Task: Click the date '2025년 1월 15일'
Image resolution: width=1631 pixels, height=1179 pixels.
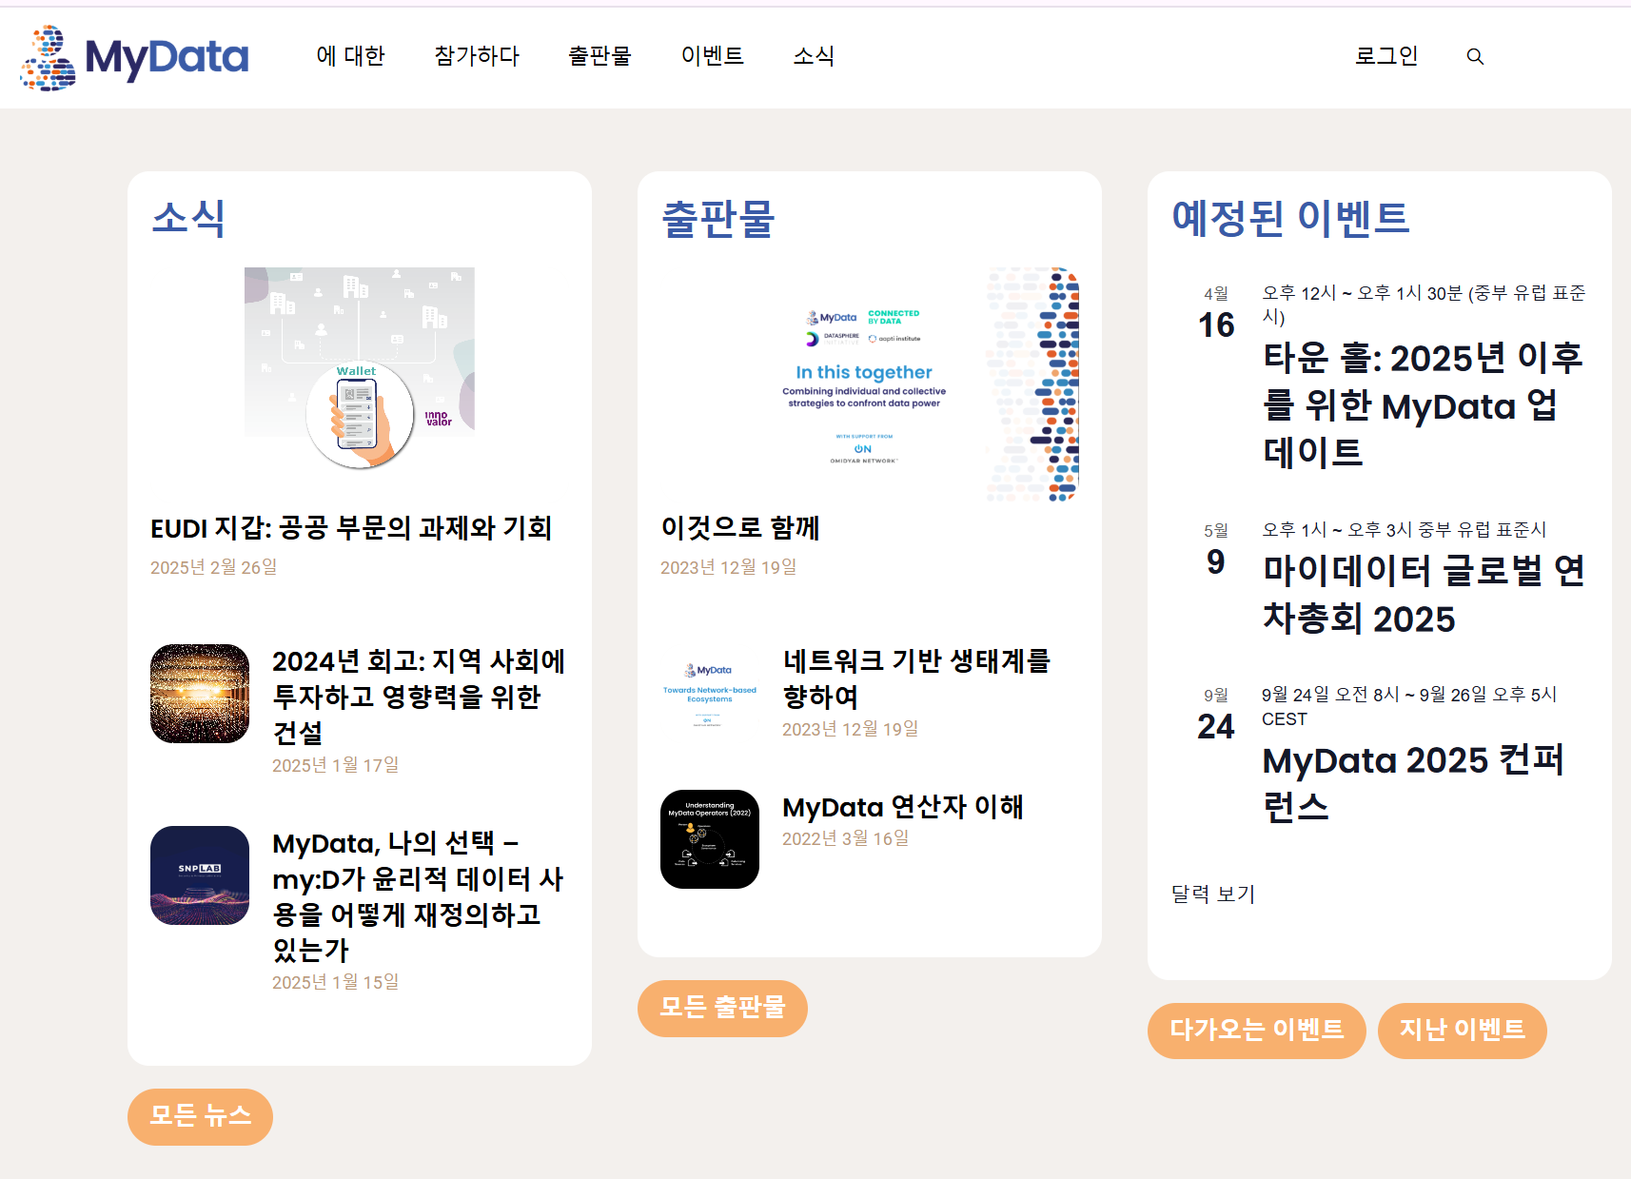Action: pyautogui.click(x=336, y=982)
